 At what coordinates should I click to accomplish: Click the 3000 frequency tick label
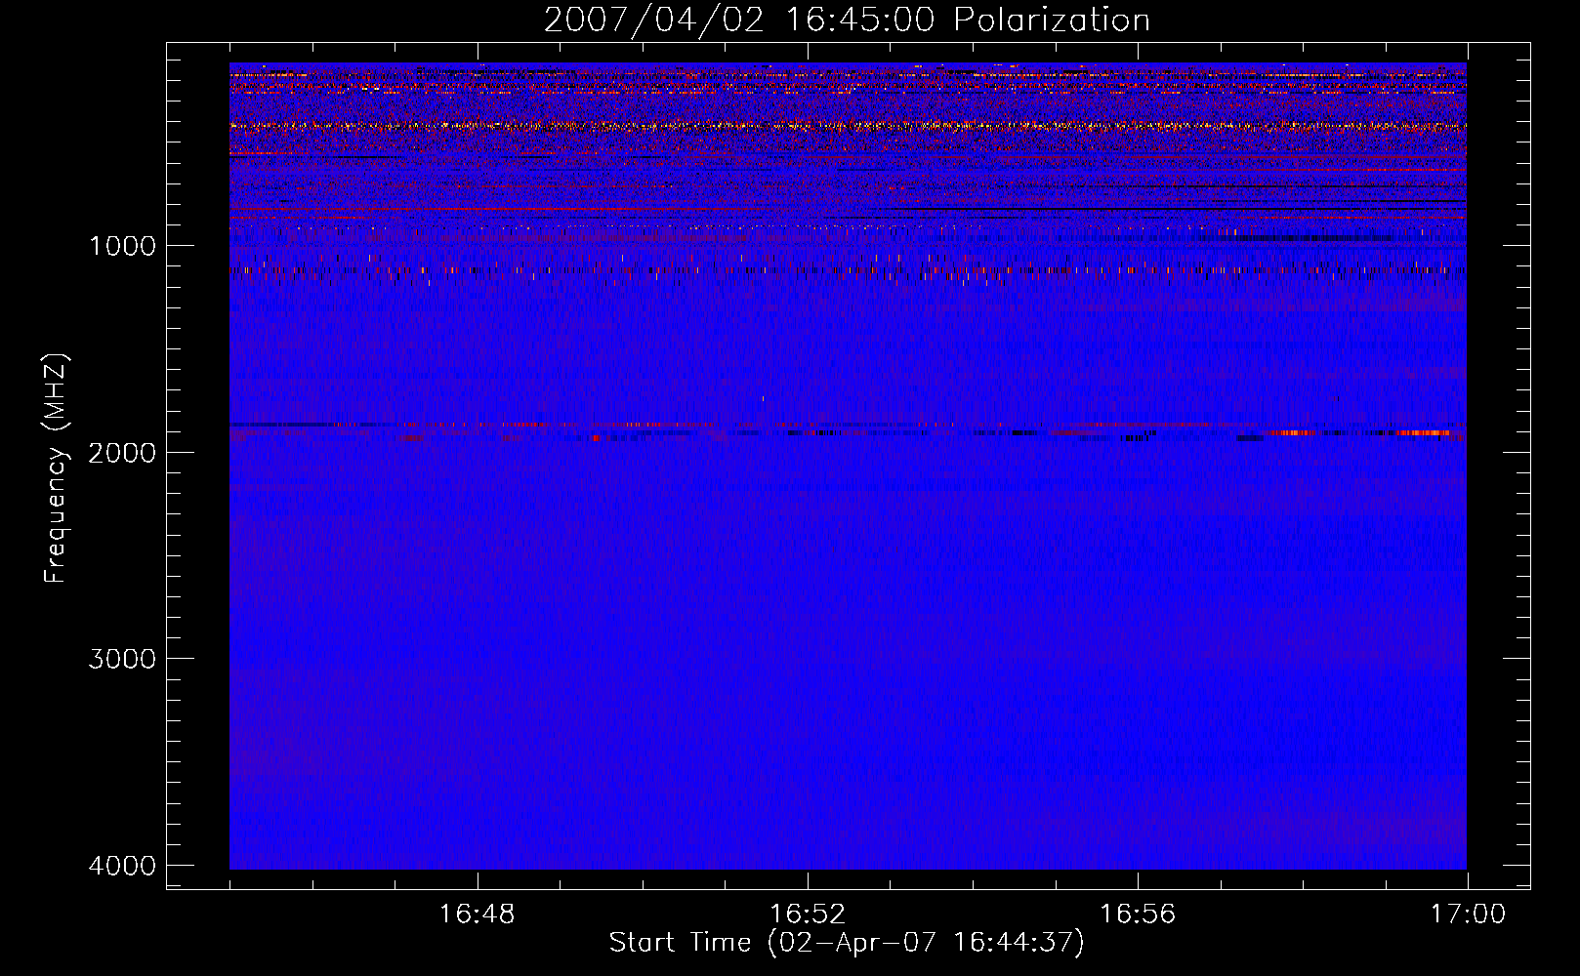tap(122, 659)
